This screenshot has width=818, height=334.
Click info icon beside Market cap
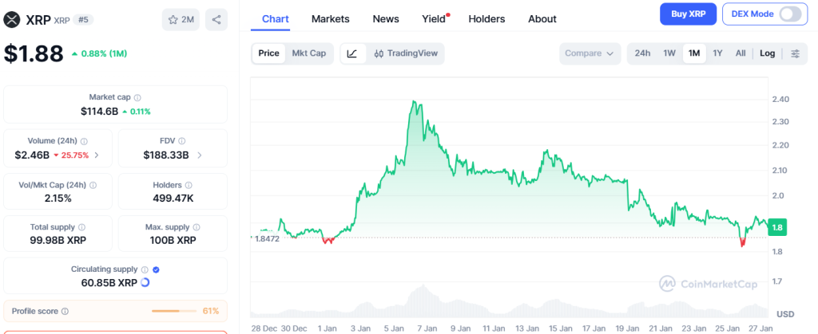(137, 97)
